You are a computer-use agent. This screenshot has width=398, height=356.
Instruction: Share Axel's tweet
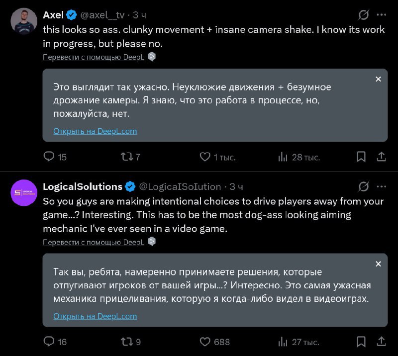(x=381, y=157)
